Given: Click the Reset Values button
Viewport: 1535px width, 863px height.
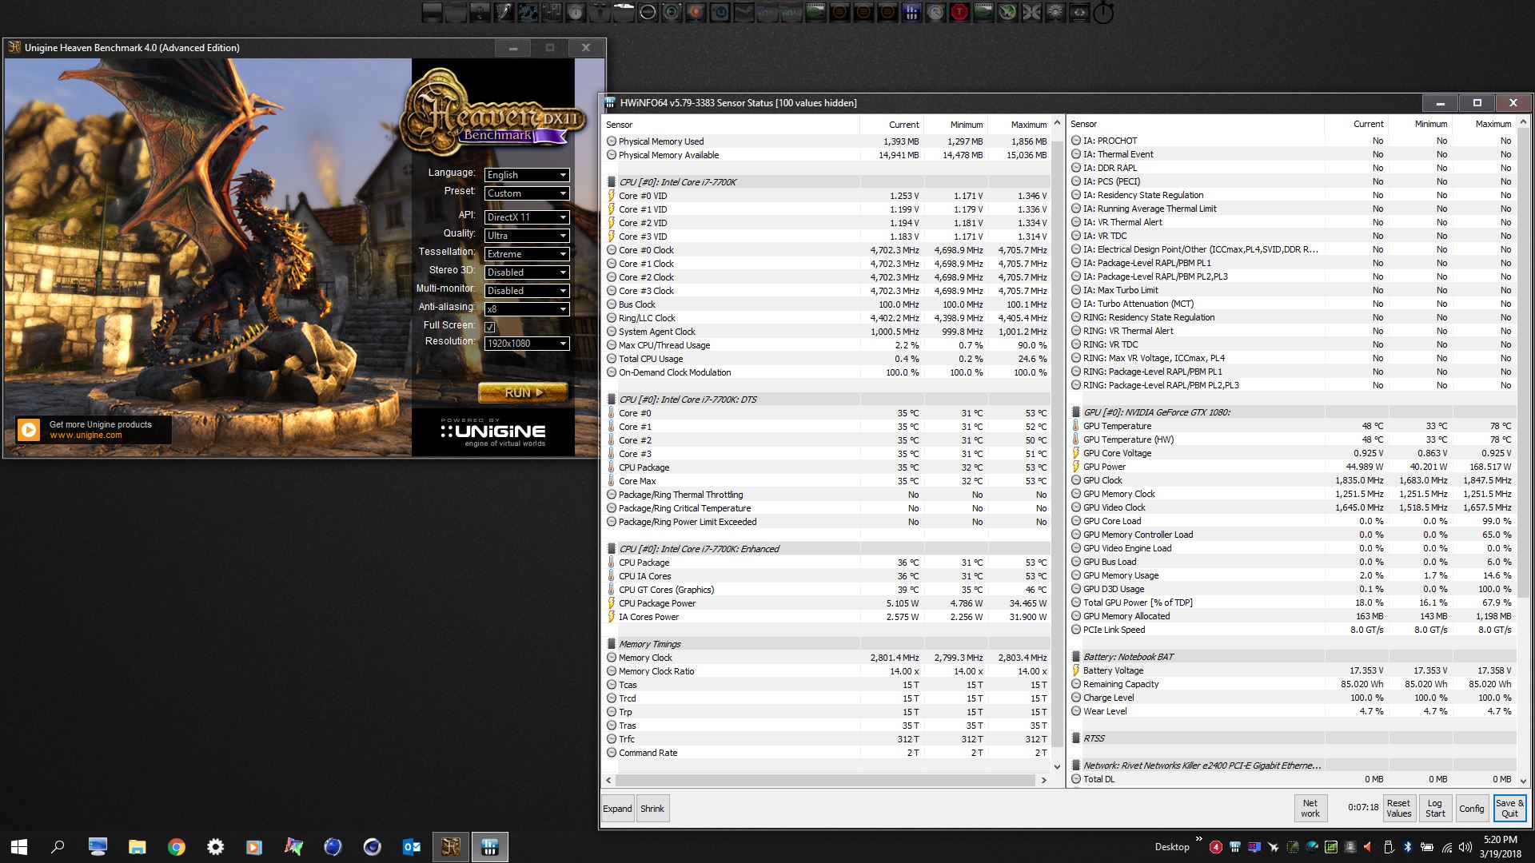Looking at the screenshot, I should tap(1399, 809).
